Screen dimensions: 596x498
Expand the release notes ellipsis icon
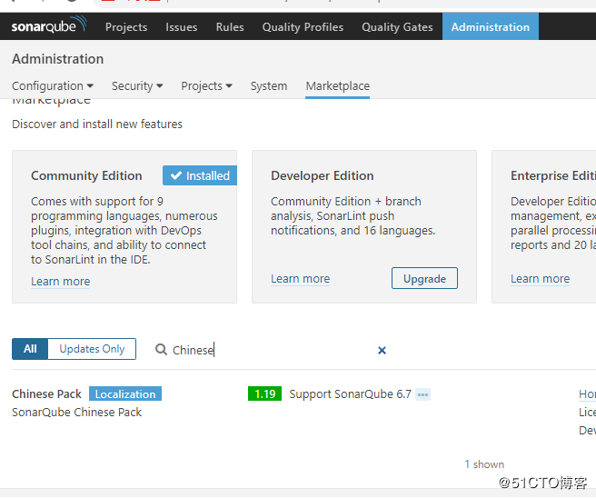pyautogui.click(x=422, y=394)
